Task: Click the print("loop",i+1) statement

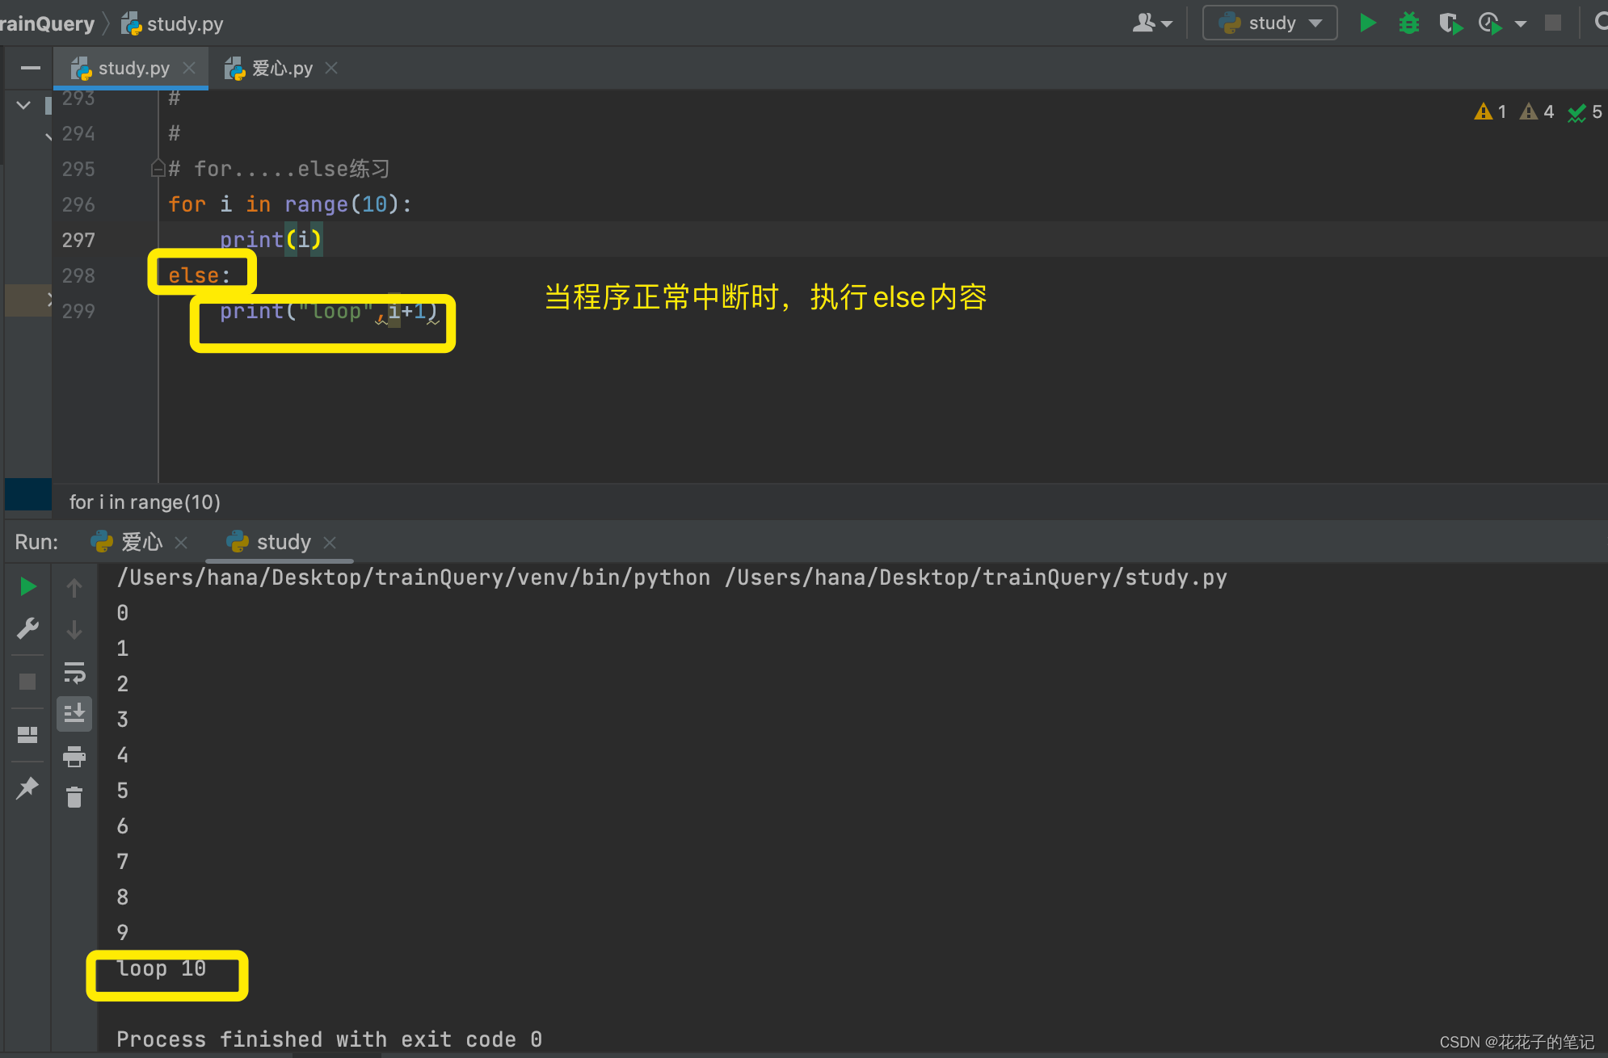Action: point(329,311)
